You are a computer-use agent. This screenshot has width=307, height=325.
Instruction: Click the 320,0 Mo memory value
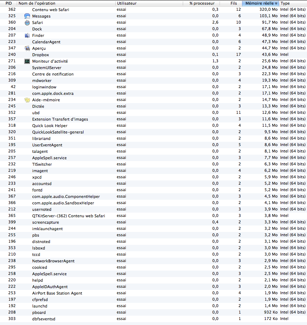point(268,10)
